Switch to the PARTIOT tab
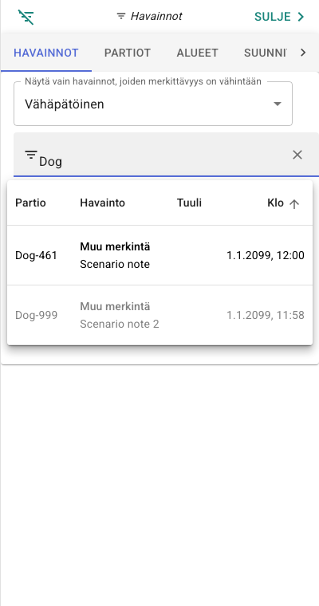The height and width of the screenshot is (606, 319). [128, 53]
